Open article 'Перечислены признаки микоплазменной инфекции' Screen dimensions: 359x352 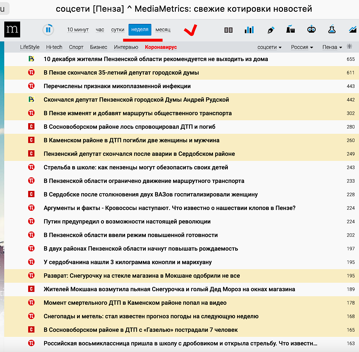(117, 86)
